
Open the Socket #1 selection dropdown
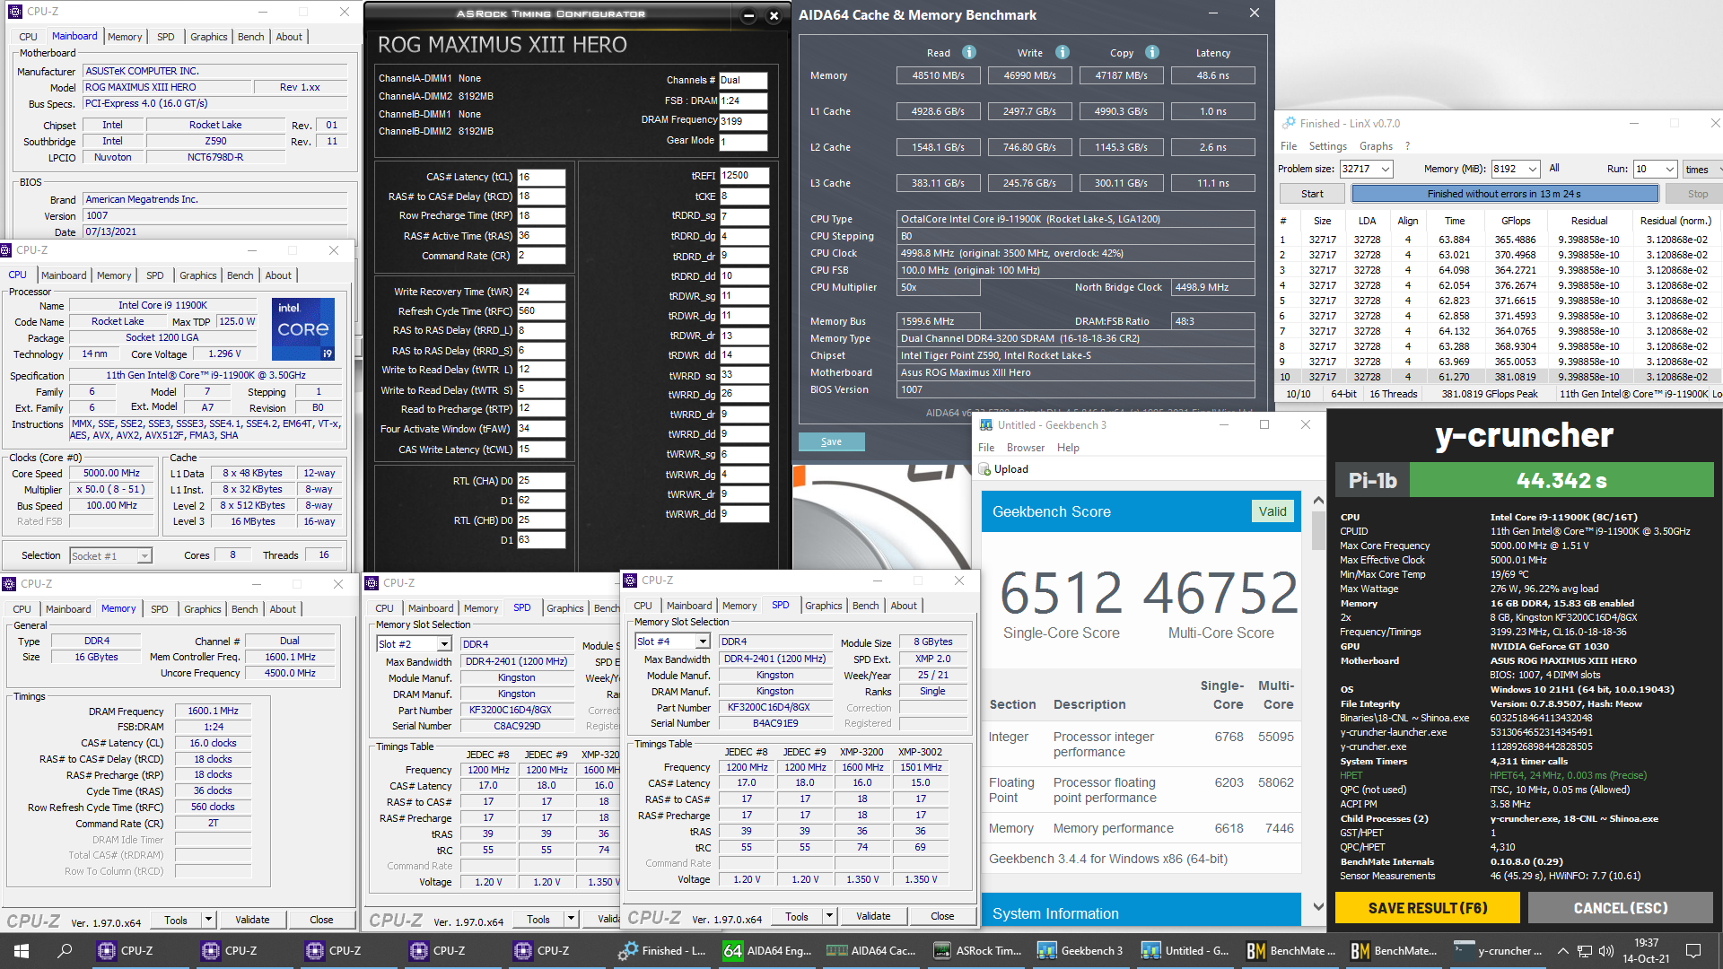click(144, 556)
